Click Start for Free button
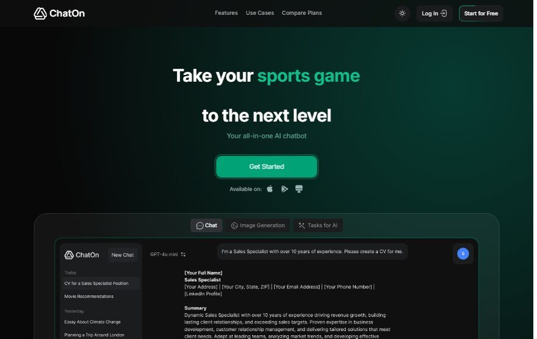This screenshot has width=537, height=339. point(481,13)
